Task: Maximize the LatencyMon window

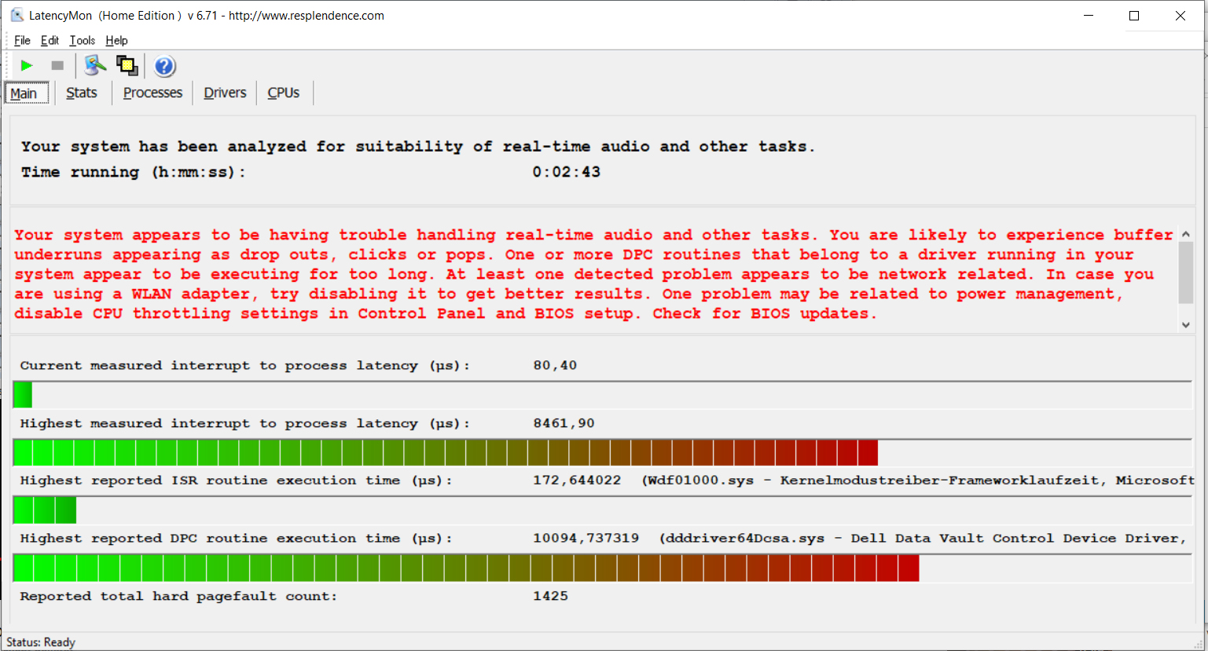Action: click(x=1134, y=16)
